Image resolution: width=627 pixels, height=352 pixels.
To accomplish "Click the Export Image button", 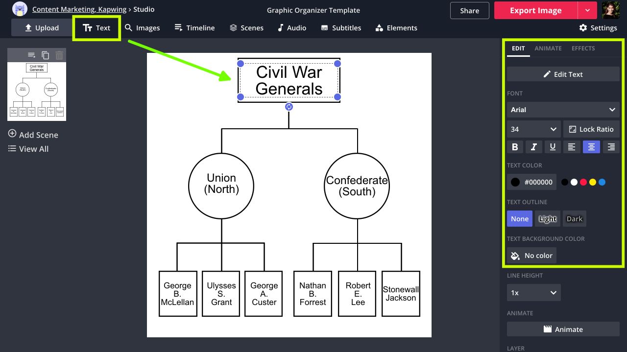I will (535, 10).
